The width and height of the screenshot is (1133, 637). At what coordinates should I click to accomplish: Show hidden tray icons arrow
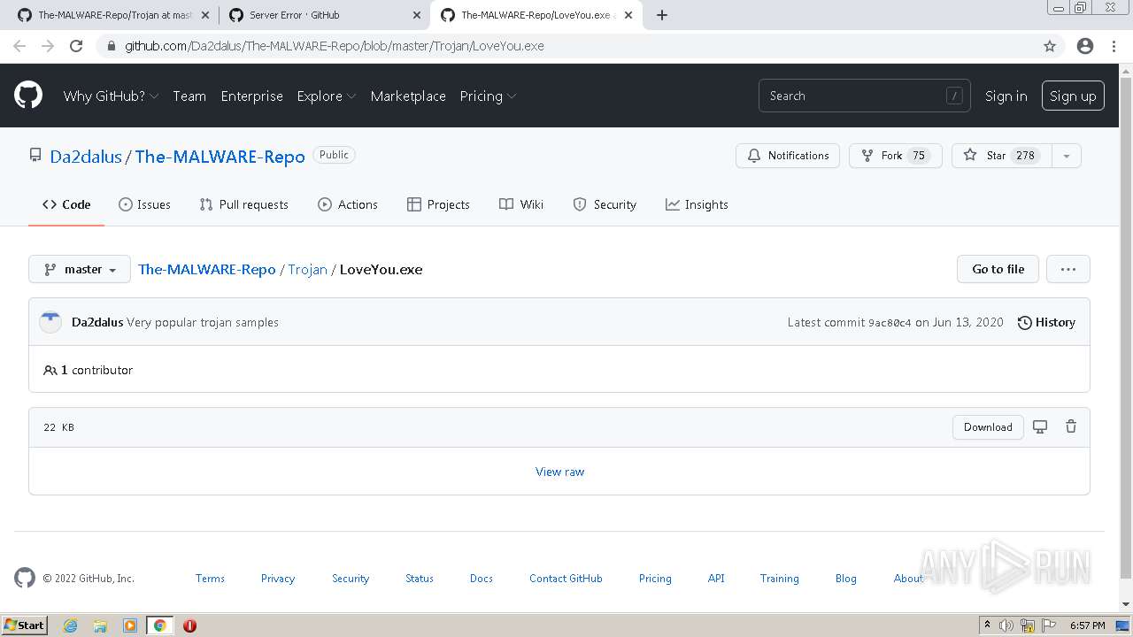(x=987, y=625)
